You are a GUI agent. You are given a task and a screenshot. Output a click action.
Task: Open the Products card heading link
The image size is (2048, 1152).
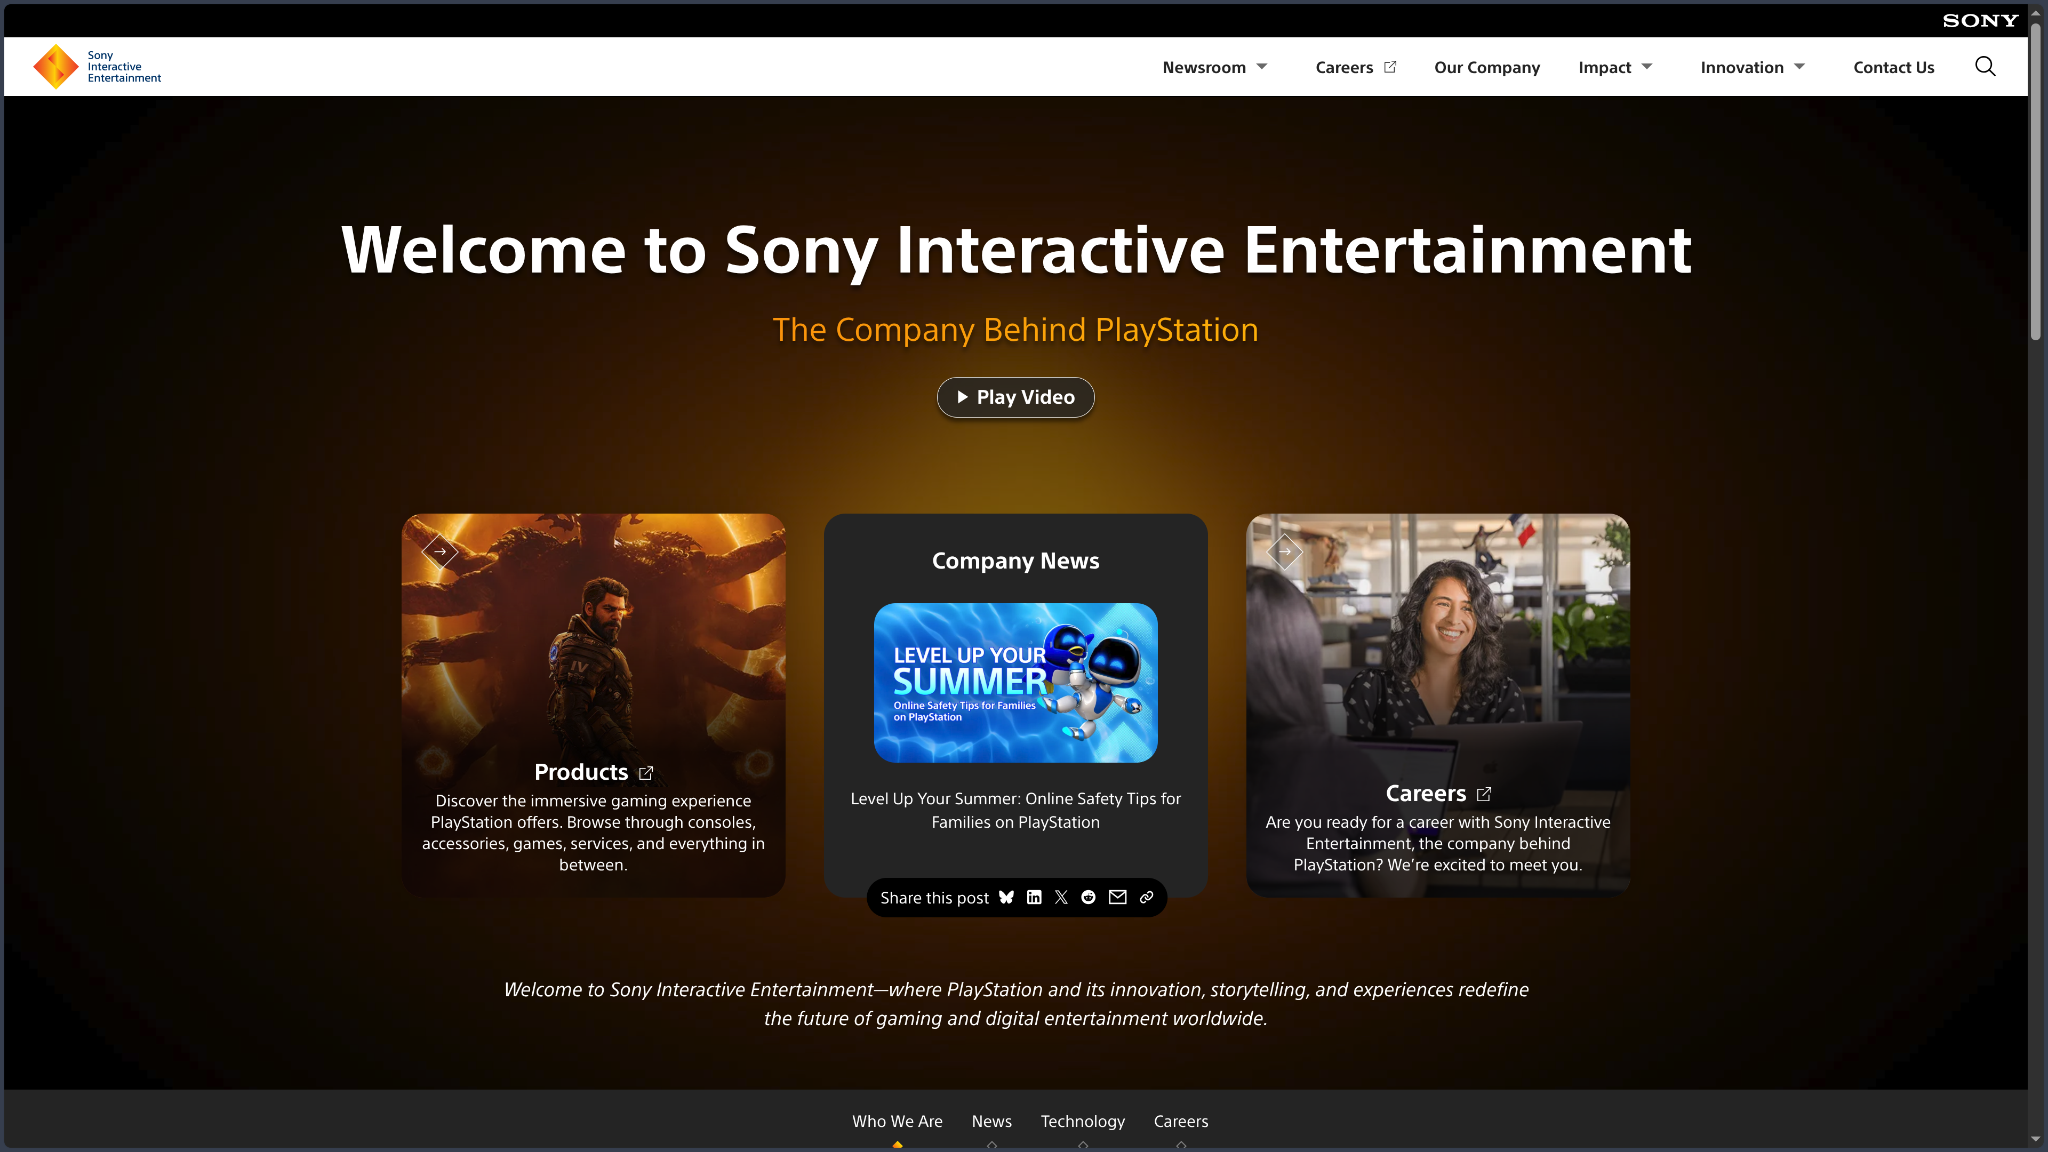581,772
